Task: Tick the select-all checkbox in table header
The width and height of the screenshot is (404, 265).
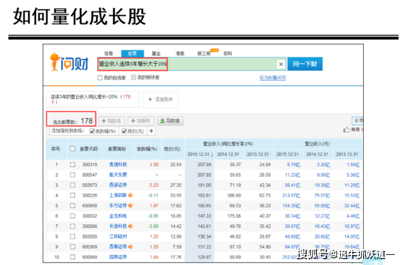Action: 72,149
